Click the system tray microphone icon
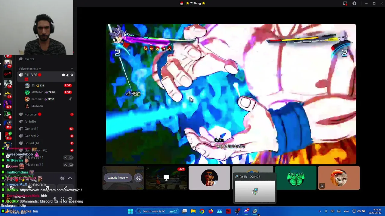The width and height of the screenshot is (385, 216). pos(326,211)
